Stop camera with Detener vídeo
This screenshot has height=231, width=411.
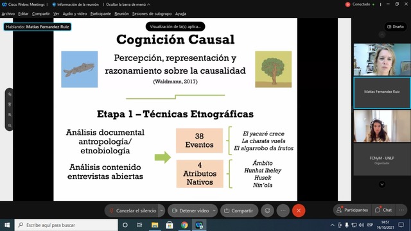coord(190,210)
